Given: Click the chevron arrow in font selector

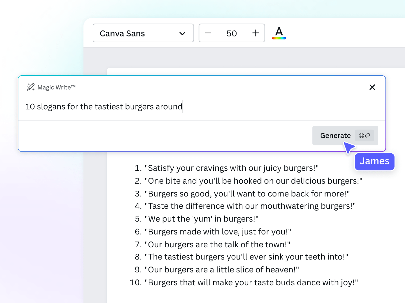Looking at the screenshot, I should 182,33.
